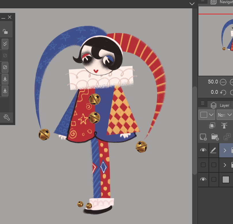Click the upper download arrow button
The image size is (233, 224).
click(x=5, y=79)
